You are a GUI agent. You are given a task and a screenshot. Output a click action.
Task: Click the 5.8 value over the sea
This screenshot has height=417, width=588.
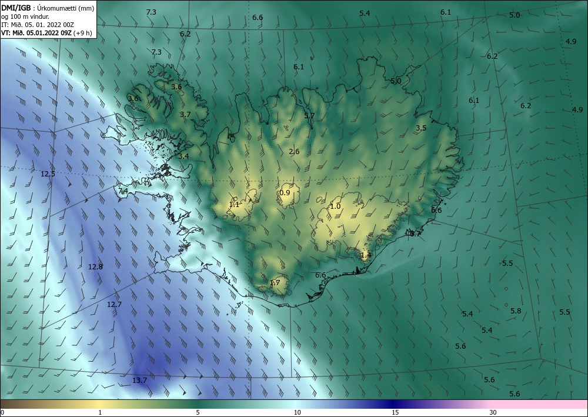tap(516, 311)
